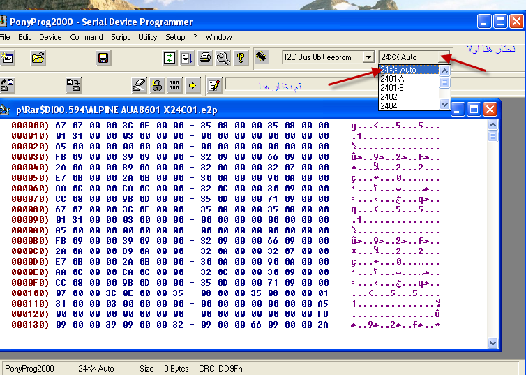Maximize the ALPINE AUA8601 child window
The height and width of the screenshot is (375, 526).
pos(474,110)
